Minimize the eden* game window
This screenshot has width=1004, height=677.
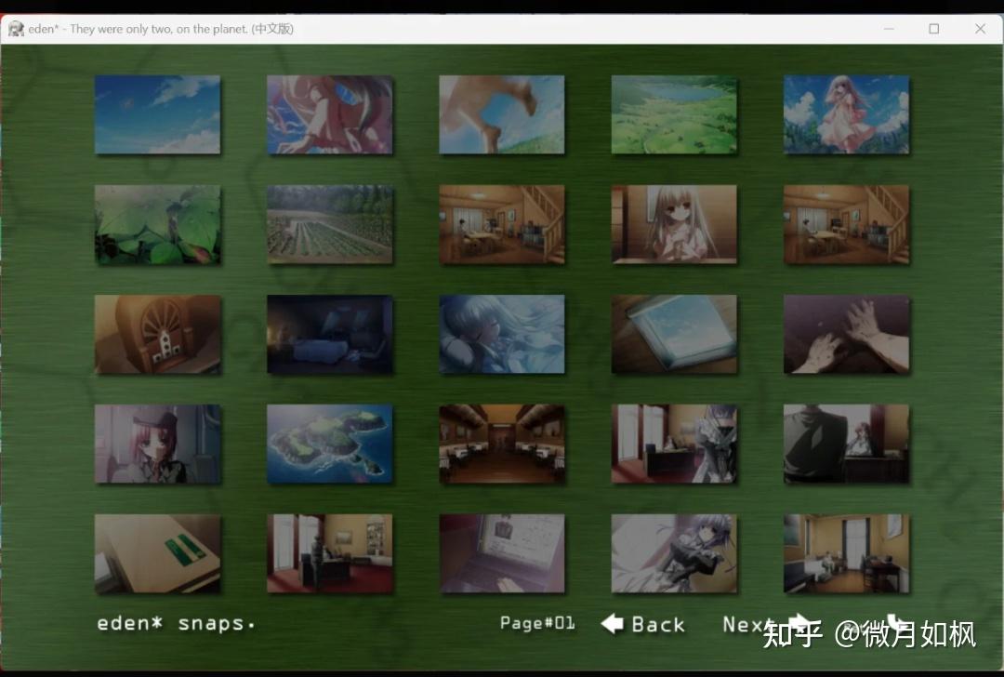[x=889, y=29]
